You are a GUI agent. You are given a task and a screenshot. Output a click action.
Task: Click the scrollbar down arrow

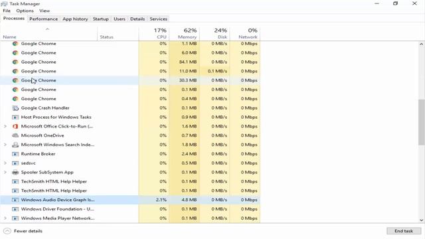point(422,220)
